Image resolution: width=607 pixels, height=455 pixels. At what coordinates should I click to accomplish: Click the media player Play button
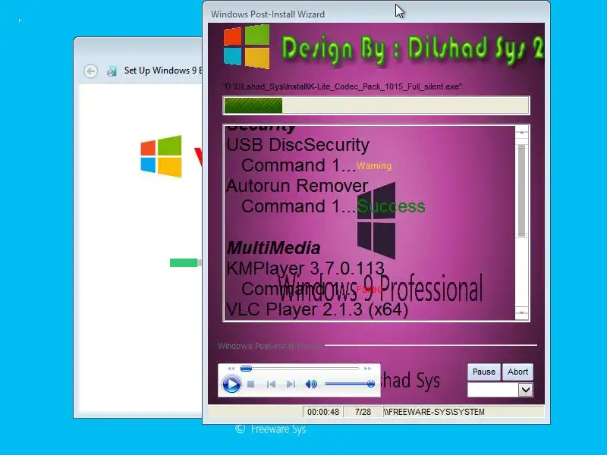click(231, 384)
